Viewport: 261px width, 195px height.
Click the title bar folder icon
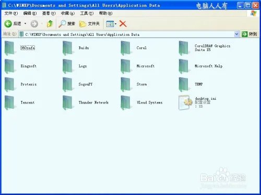[x=4, y=5]
